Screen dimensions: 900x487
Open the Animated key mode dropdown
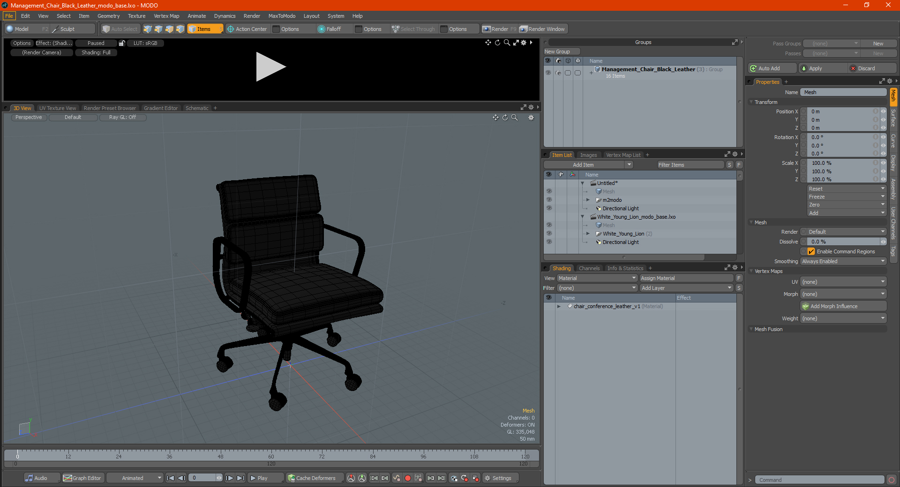(135, 478)
